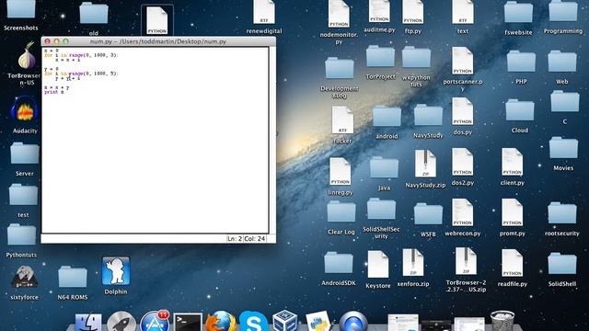Select the portscanner.py file icon
The height and width of the screenshot is (331, 589).
[x=462, y=61]
